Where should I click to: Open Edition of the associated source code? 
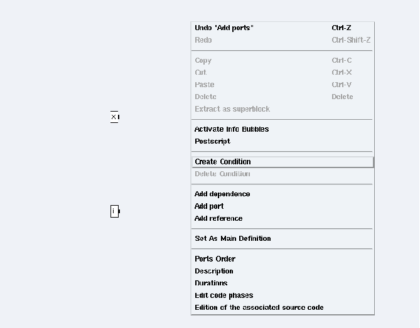point(283,307)
